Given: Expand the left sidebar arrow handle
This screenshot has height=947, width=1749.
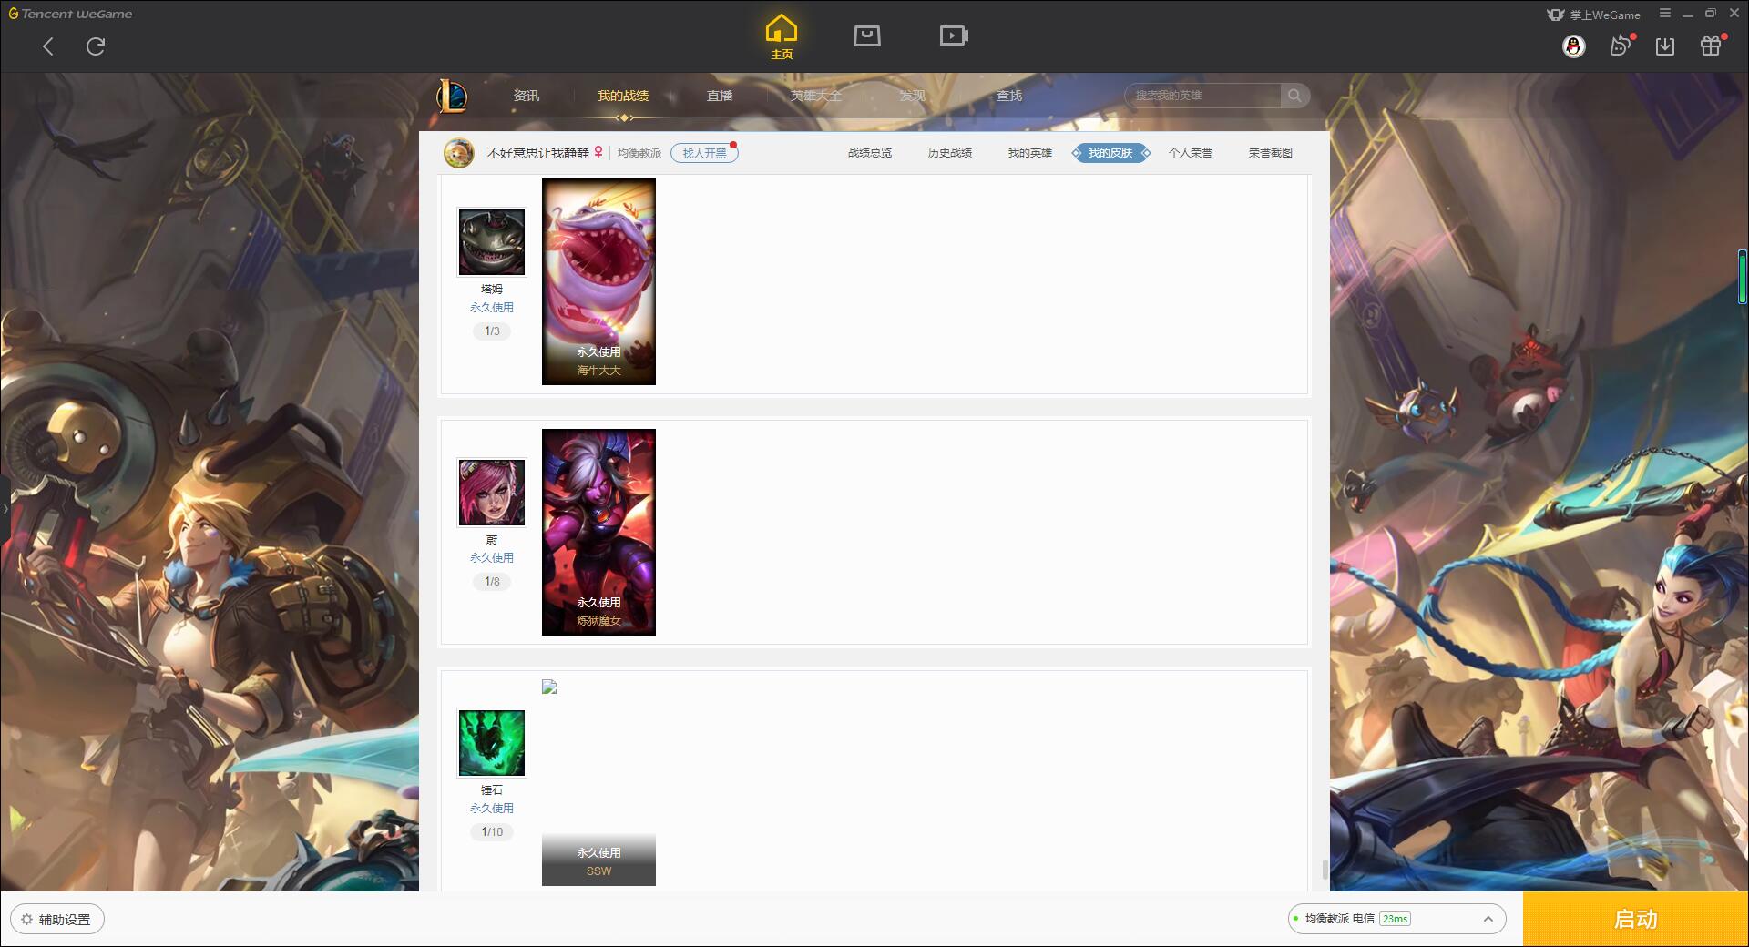Looking at the screenshot, I should (5, 509).
